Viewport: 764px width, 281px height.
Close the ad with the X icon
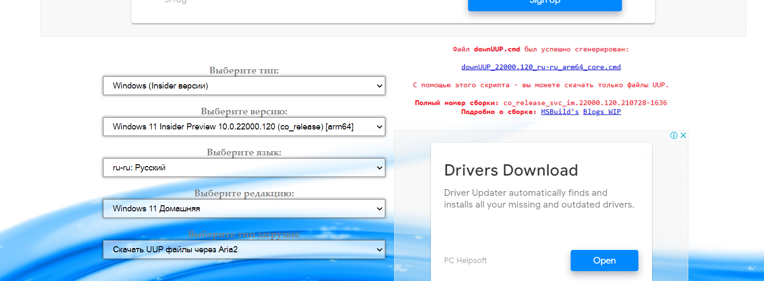(684, 135)
